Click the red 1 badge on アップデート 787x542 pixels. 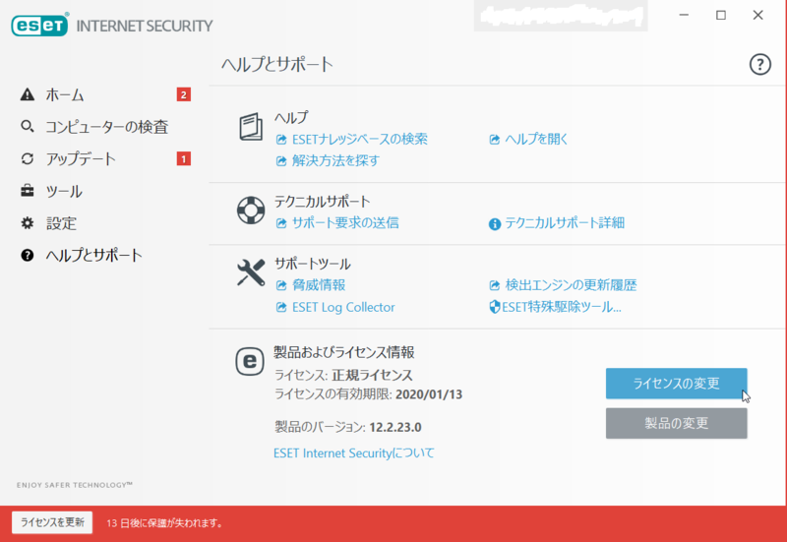point(184,159)
